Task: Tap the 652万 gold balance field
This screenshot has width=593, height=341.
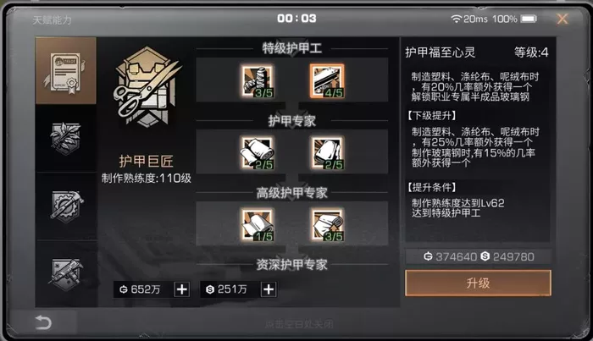Action: (x=144, y=289)
